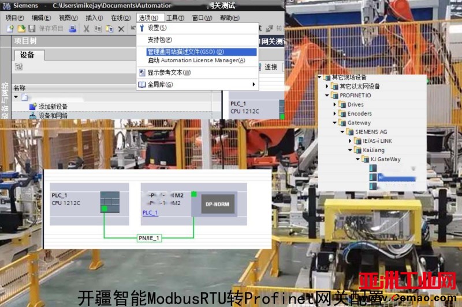This screenshot has width=462, height=307.
Task: Click the wrench icon next to 设置
Action: coord(142,28)
